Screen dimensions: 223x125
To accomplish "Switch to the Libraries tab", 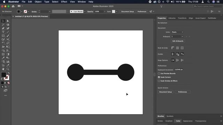I will tap(172, 18).
